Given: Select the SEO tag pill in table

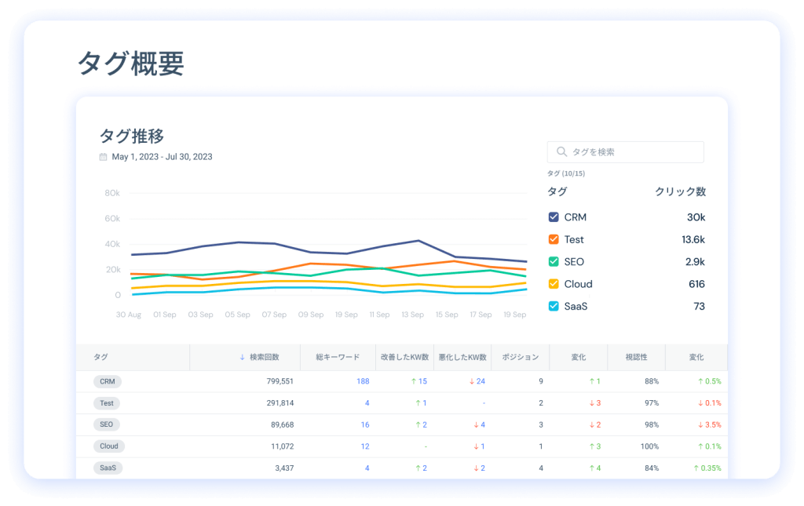Looking at the screenshot, I should coord(106,424).
